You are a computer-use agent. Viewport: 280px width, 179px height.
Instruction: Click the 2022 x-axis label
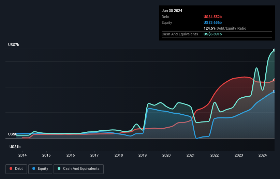click(x=215, y=155)
